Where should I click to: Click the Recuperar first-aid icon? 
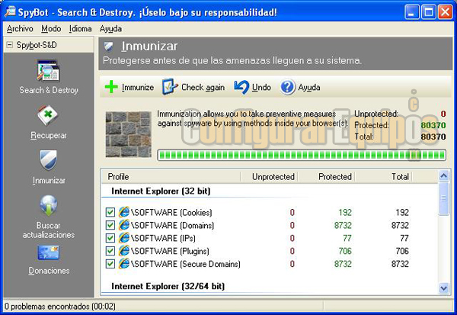click(49, 115)
